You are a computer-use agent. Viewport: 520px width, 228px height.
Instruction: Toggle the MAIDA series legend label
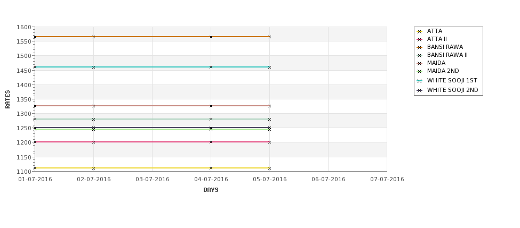point(436,63)
